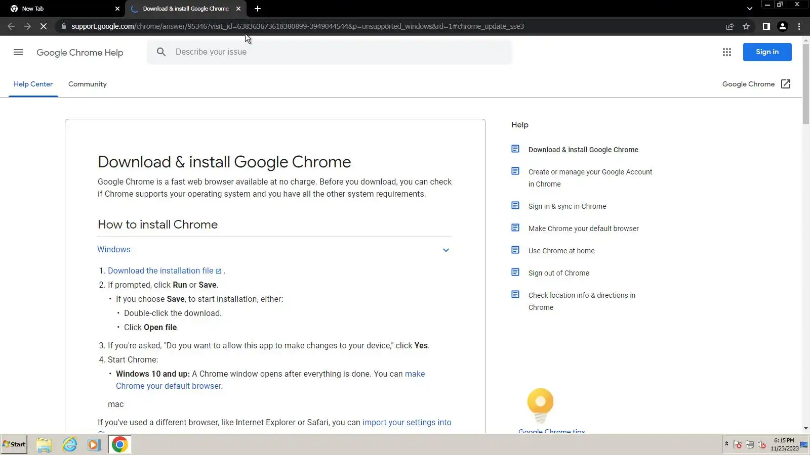Viewport: 810px width, 455px height.
Task: Open Use Chrome at home article
Action: click(561, 251)
